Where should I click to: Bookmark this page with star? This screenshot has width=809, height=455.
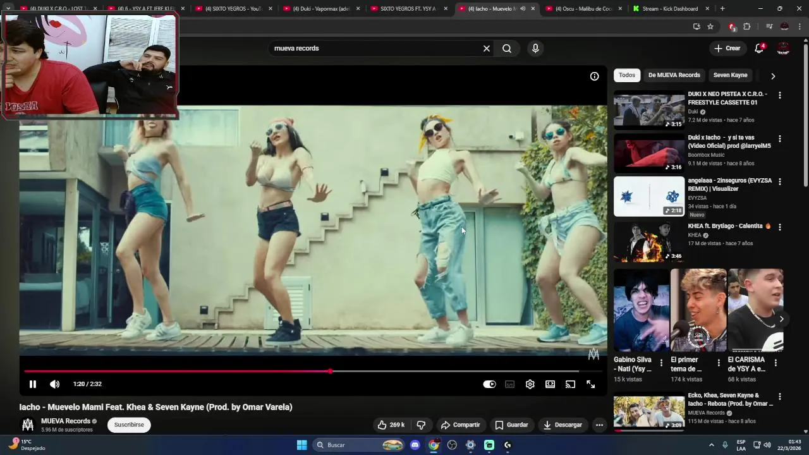tap(710, 27)
